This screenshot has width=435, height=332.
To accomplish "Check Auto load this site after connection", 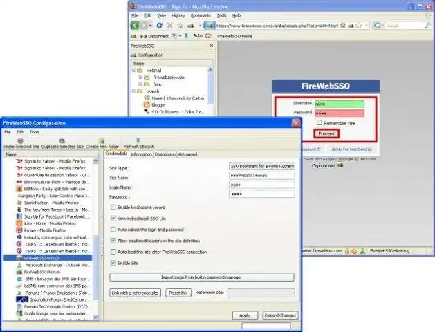I will click(x=113, y=252).
